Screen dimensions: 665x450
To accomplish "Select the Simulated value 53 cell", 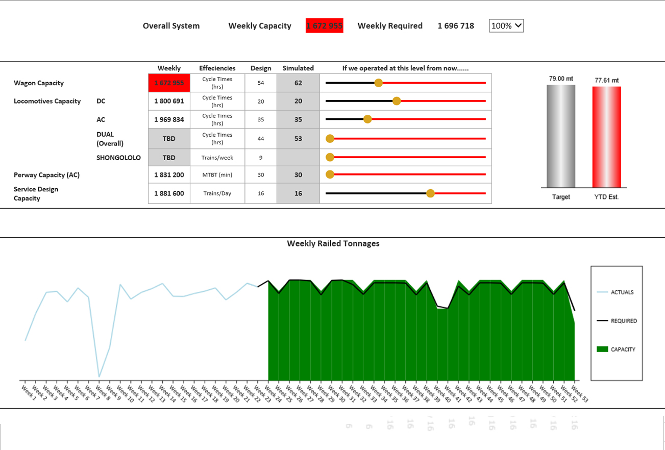I will [x=298, y=139].
